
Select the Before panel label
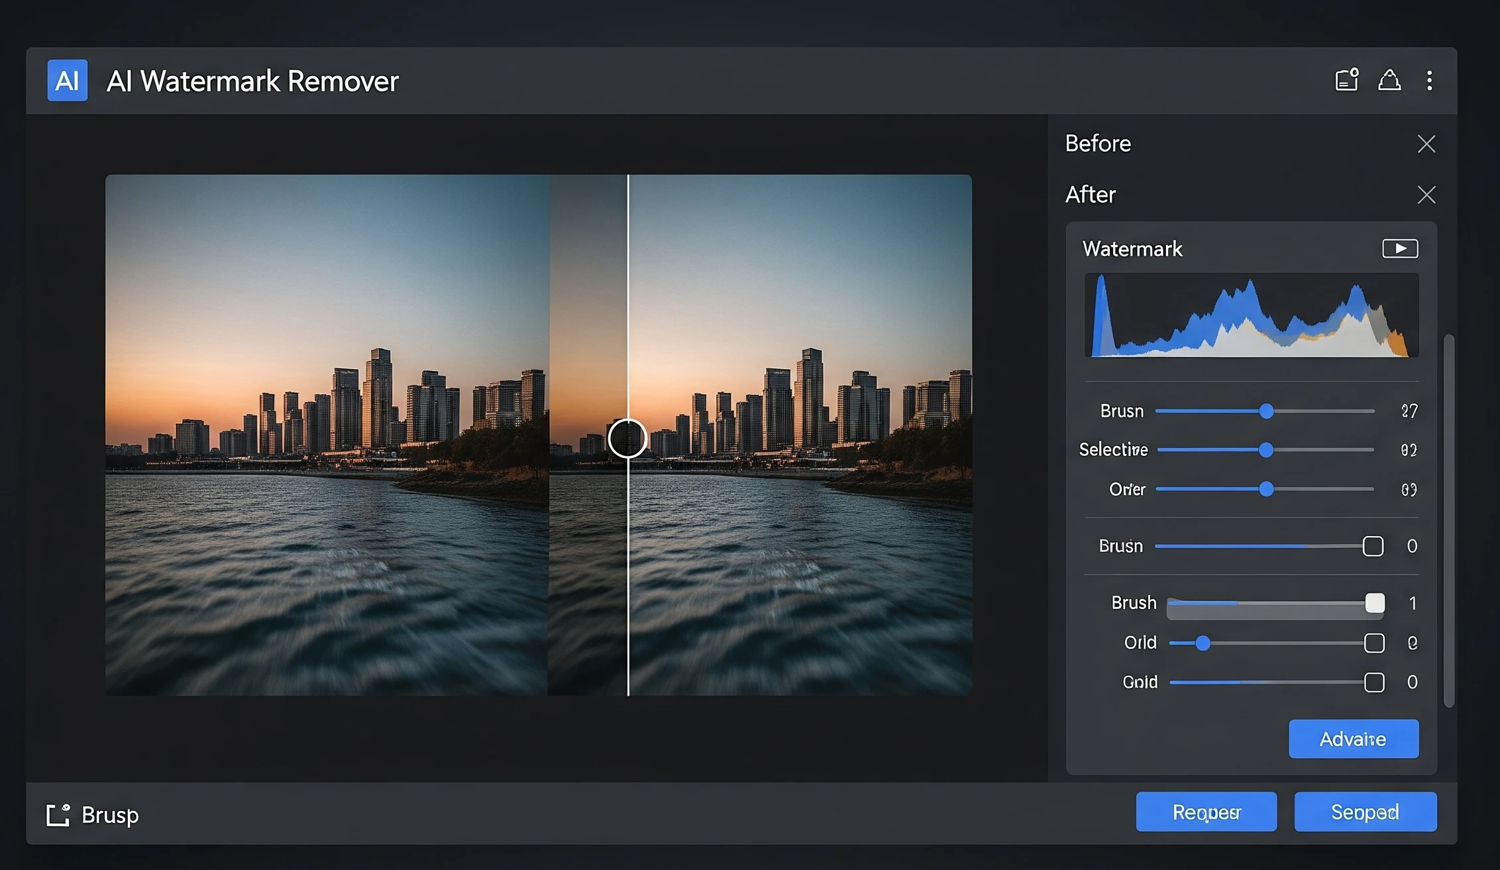click(1098, 144)
